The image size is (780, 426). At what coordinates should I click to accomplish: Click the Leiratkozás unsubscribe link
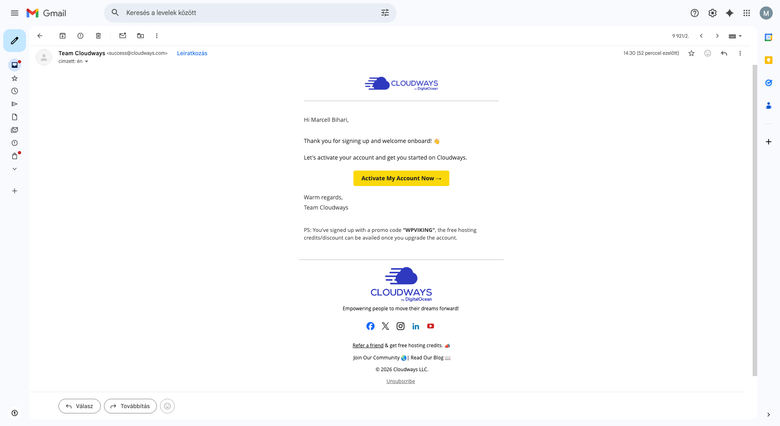pyautogui.click(x=192, y=53)
